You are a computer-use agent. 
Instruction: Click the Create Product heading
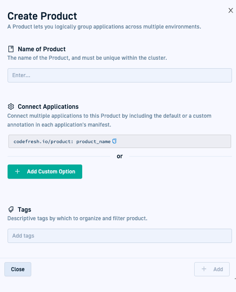coord(42,16)
